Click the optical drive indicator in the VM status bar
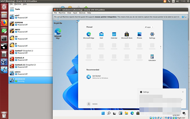190x119 pixels. coord(153,118)
